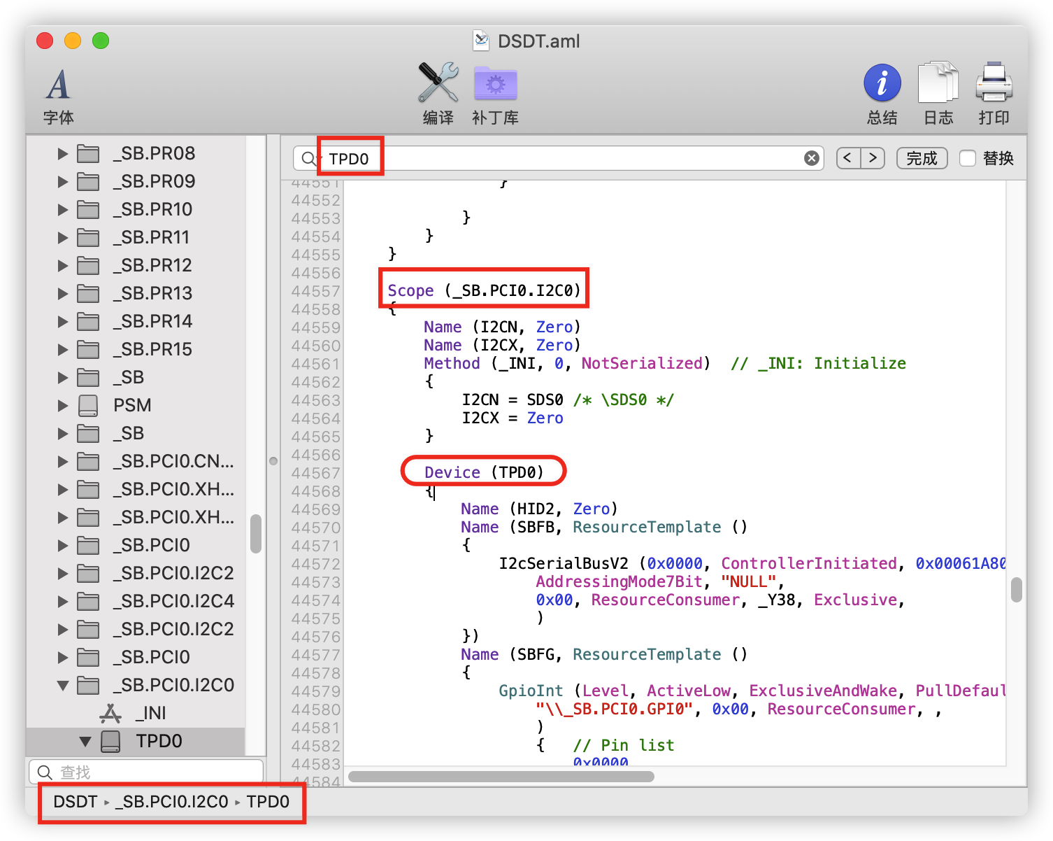Click the folder icon of _SB.PR15

[x=88, y=349]
